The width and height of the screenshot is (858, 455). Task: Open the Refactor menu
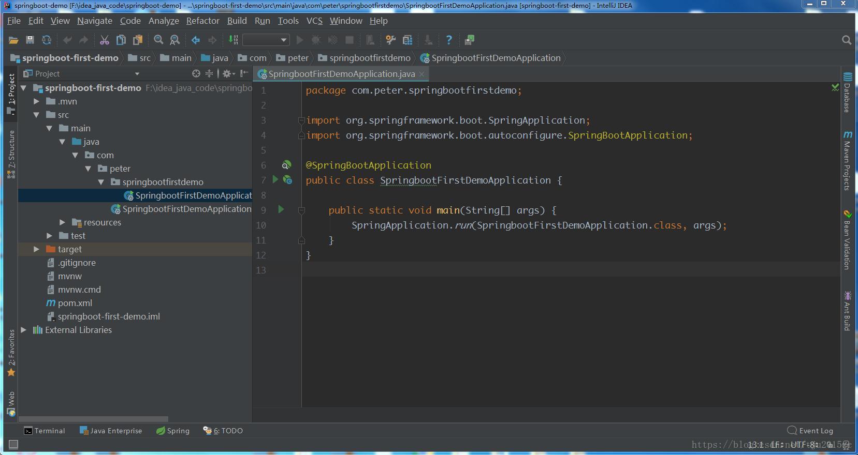(203, 21)
